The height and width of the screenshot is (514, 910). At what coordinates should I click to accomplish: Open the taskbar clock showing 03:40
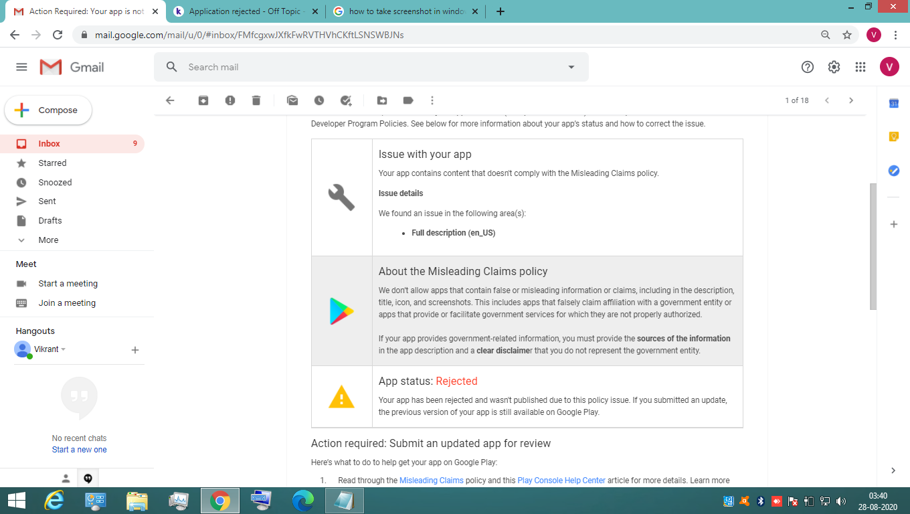click(878, 501)
